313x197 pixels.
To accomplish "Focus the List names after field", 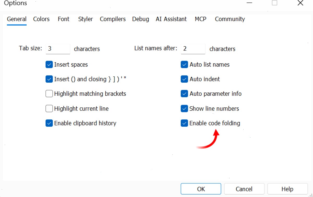I will [193, 49].
